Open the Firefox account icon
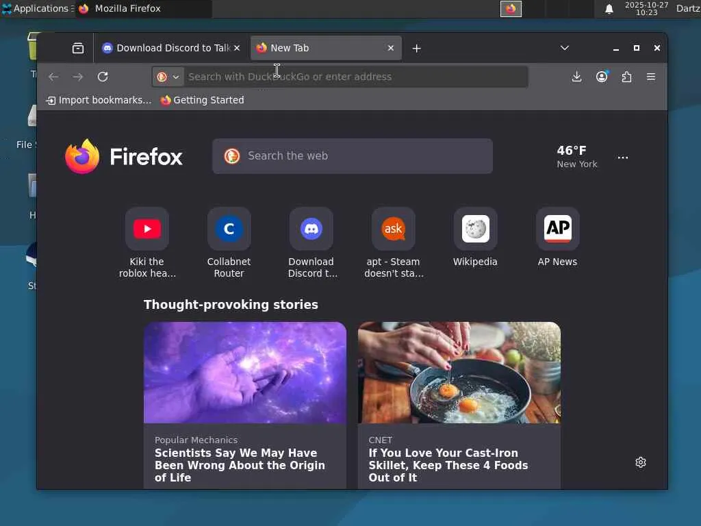Viewport: 701px width, 526px height. [x=602, y=77]
